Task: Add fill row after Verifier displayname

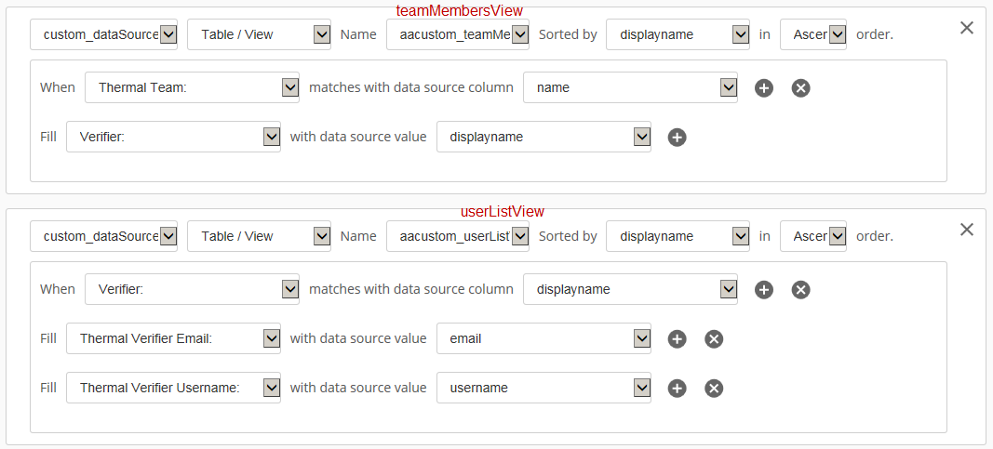Action: [677, 137]
